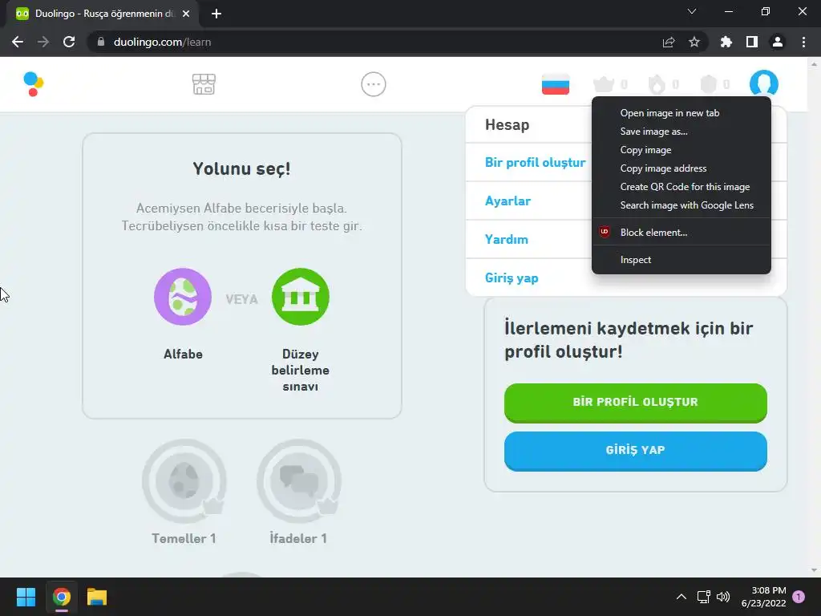Open the notification badge in taskbar
821x616 pixels.
click(x=799, y=597)
